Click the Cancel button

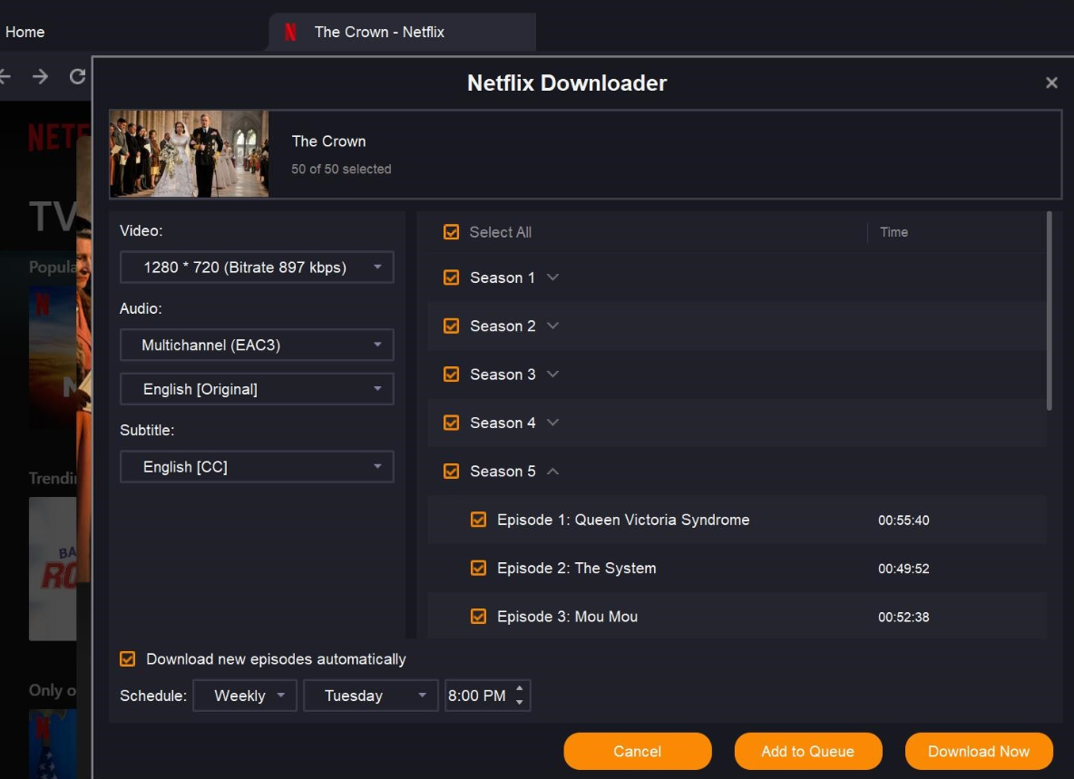(638, 751)
